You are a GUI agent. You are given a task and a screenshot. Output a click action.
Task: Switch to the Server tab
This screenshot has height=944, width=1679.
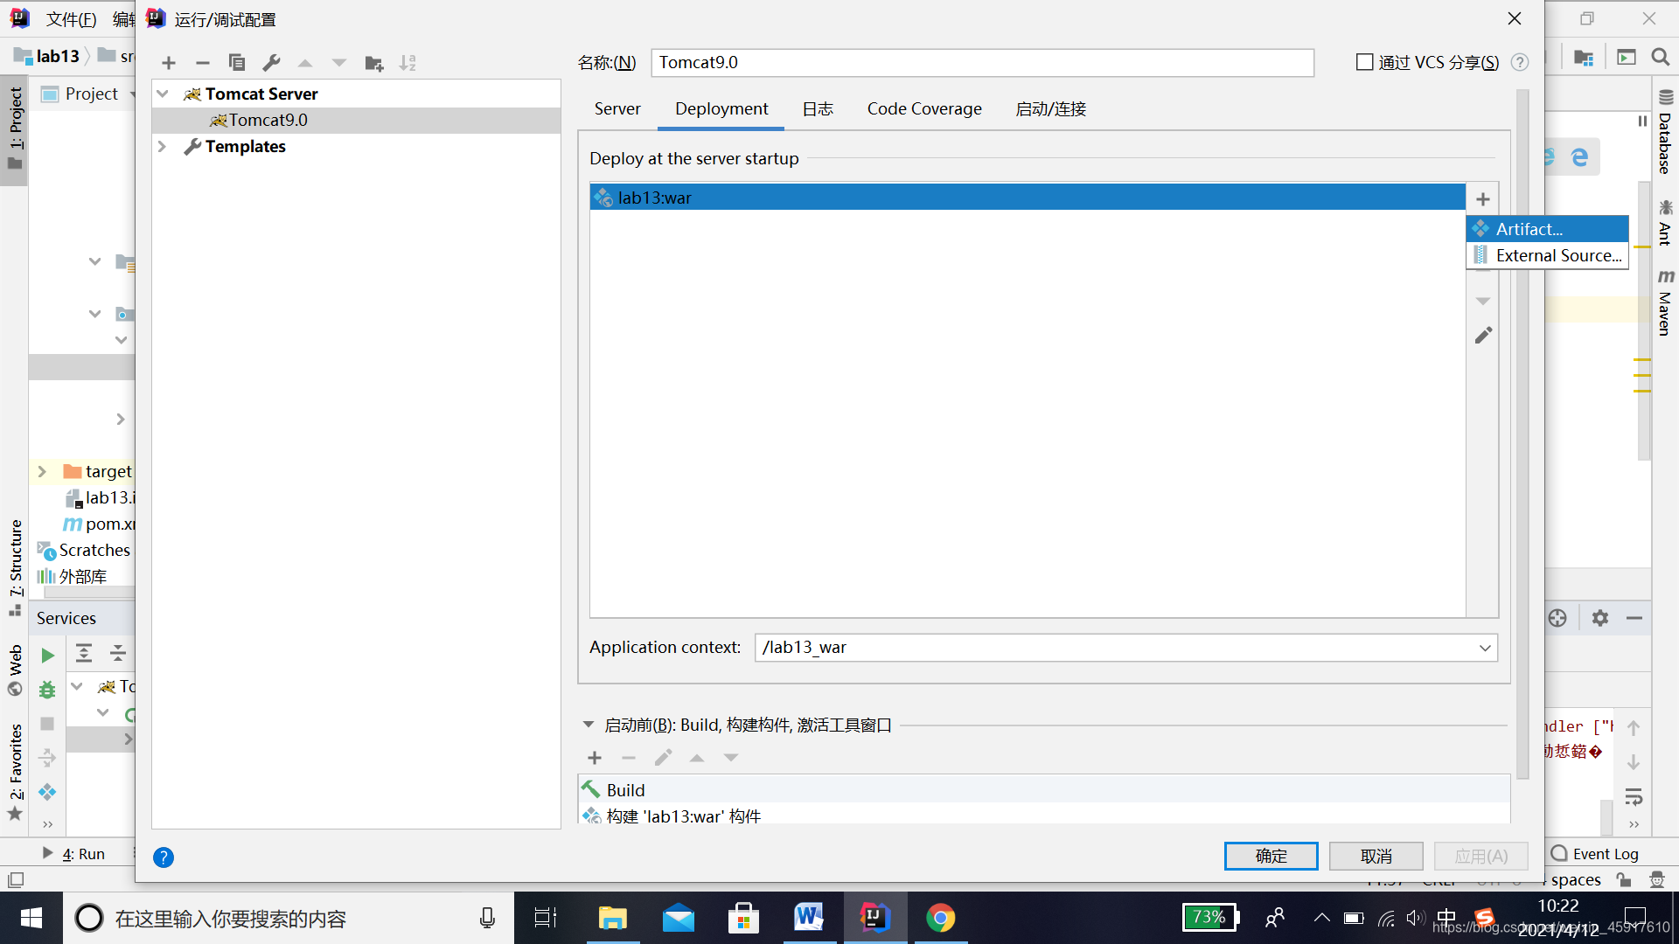tap(617, 108)
